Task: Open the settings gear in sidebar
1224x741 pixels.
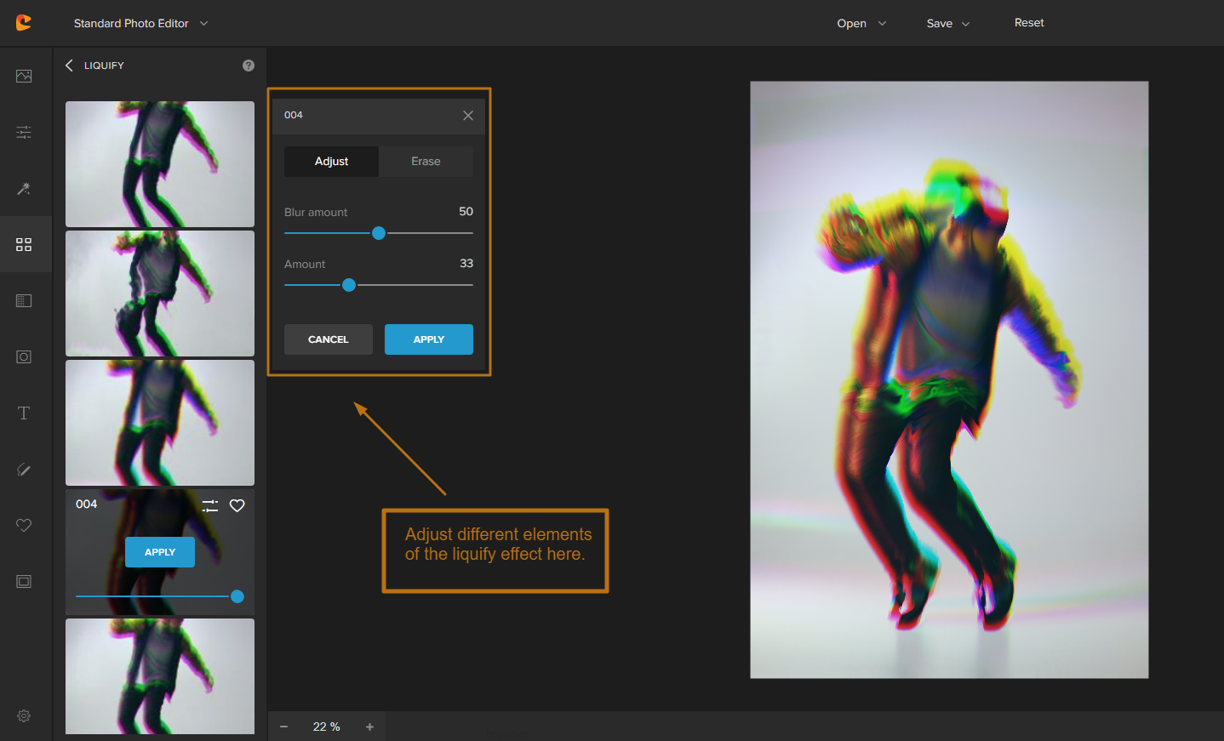Action: pyautogui.click(x=24, y=716)
